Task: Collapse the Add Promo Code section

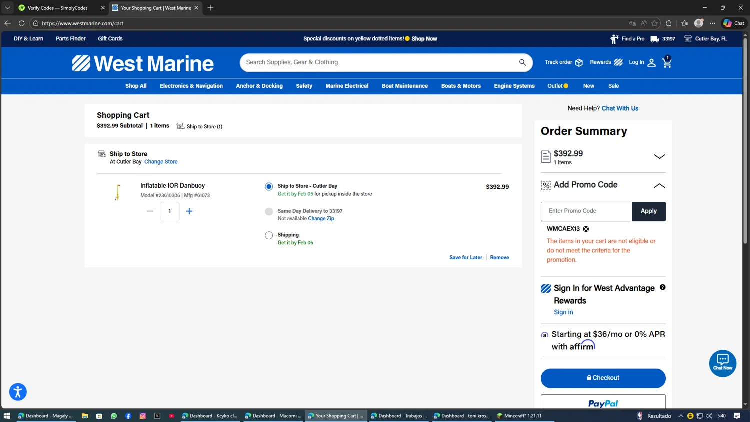Action: coord(659,185)
